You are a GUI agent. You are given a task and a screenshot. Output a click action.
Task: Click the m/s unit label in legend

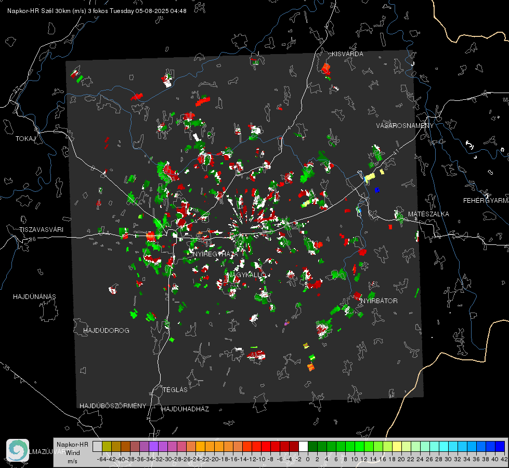[x=72, y=461]
